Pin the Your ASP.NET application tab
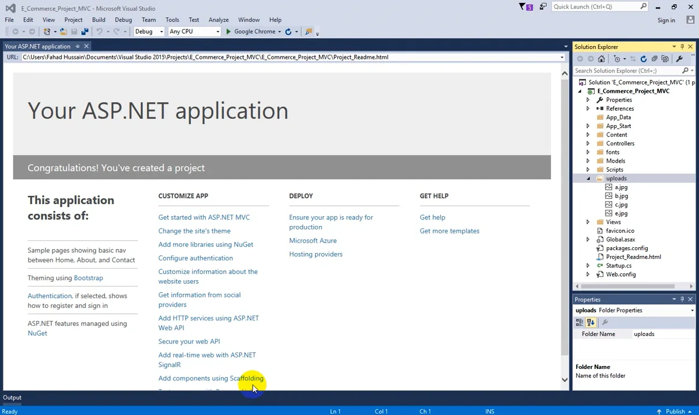699x415 pixels. pyautogui.click(x=77, y=46)
